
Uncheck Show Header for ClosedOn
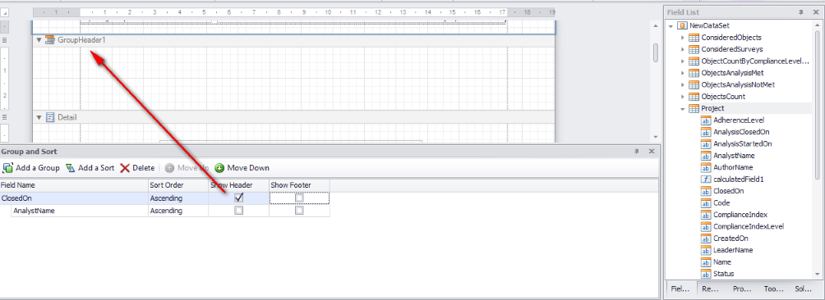(x=239, y=198)
